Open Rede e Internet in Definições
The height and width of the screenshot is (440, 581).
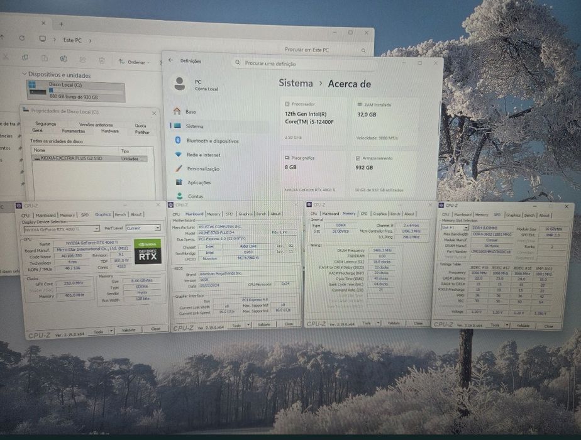pos(219,155)
